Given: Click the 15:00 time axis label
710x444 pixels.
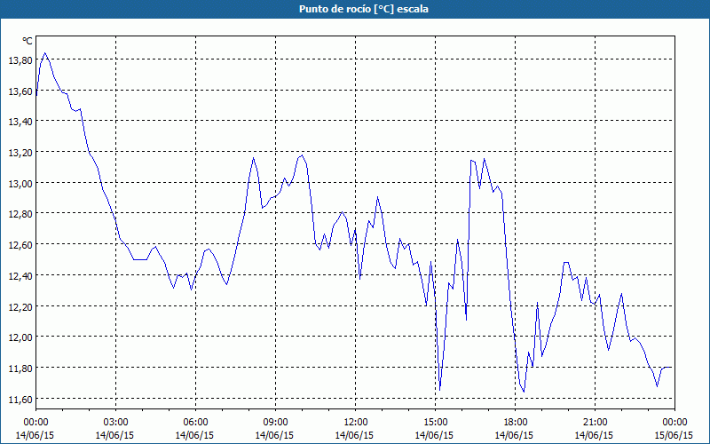Looking at the screenshot, I should tap(435, 423).
